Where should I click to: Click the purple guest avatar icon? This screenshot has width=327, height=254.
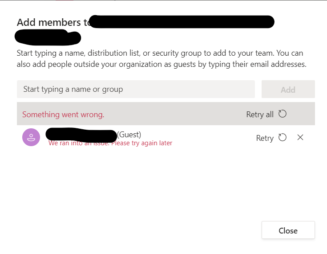coord(31,137)
